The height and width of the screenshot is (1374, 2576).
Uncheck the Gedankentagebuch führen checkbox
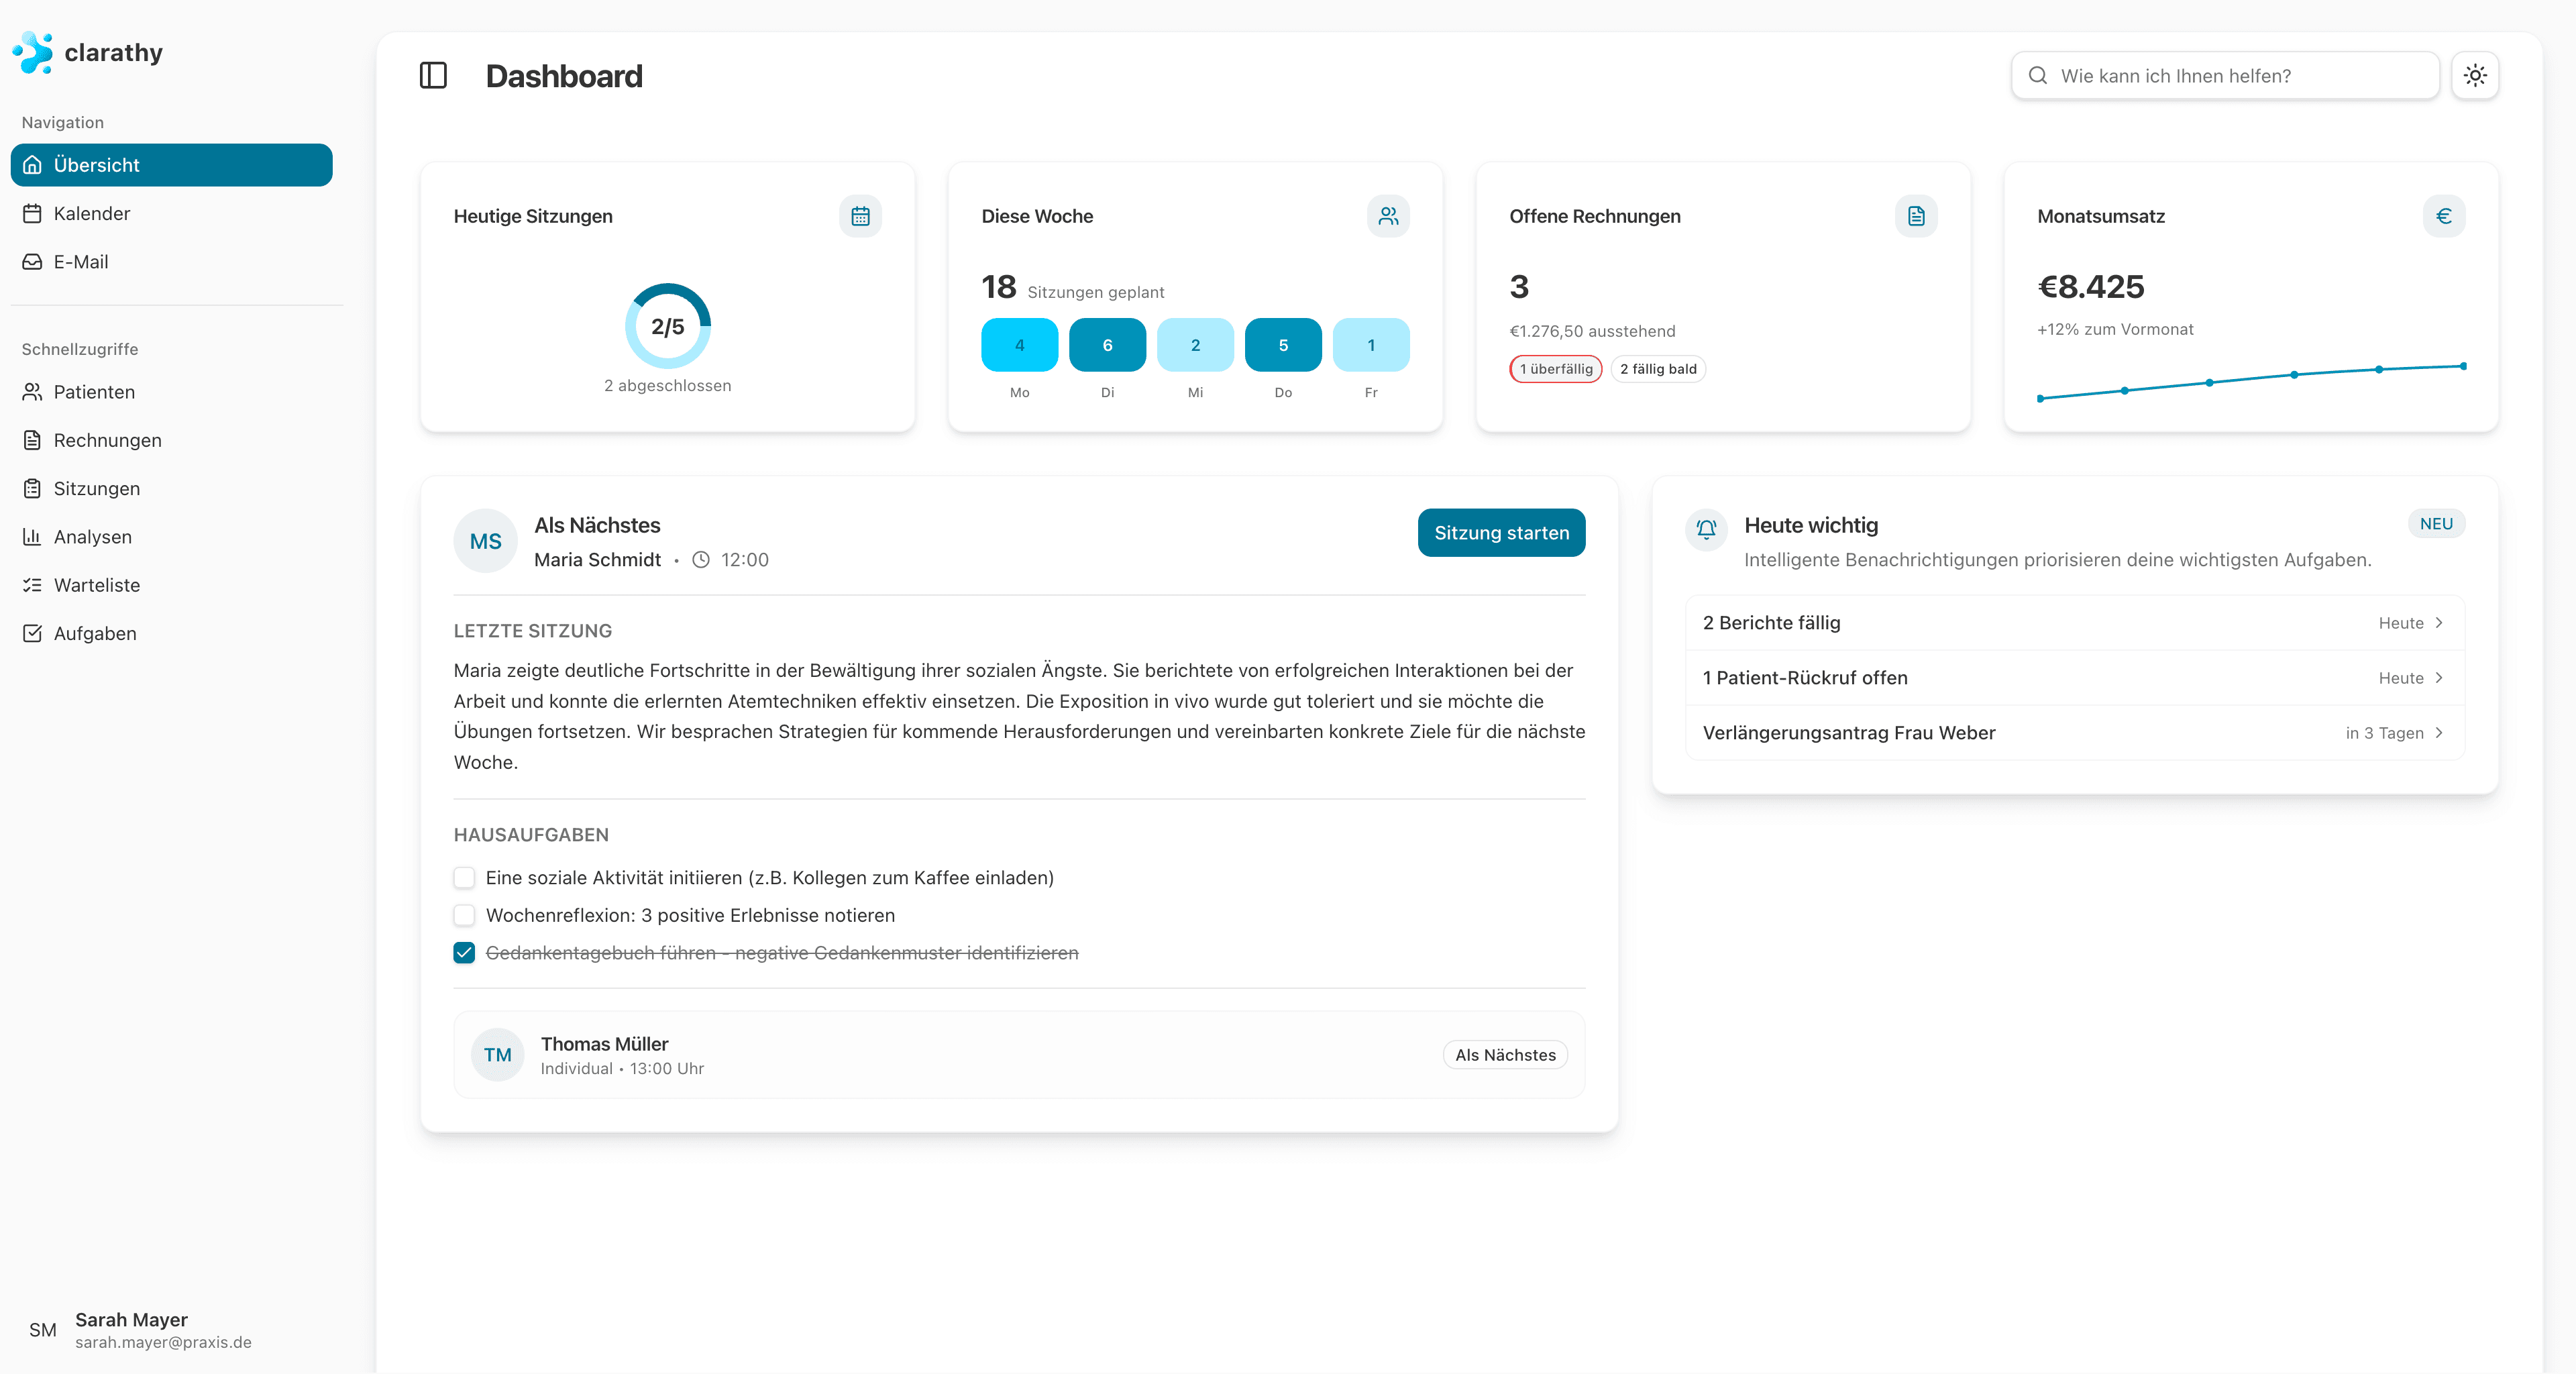click(x=464, y=953)
